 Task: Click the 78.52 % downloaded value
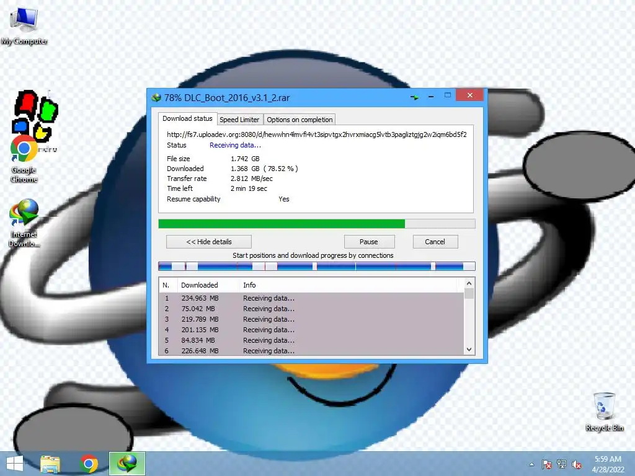(281, 169)
